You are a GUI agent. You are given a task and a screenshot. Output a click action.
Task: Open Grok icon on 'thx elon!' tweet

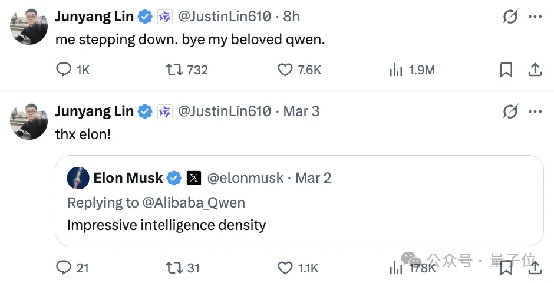(x=510, y=111)
